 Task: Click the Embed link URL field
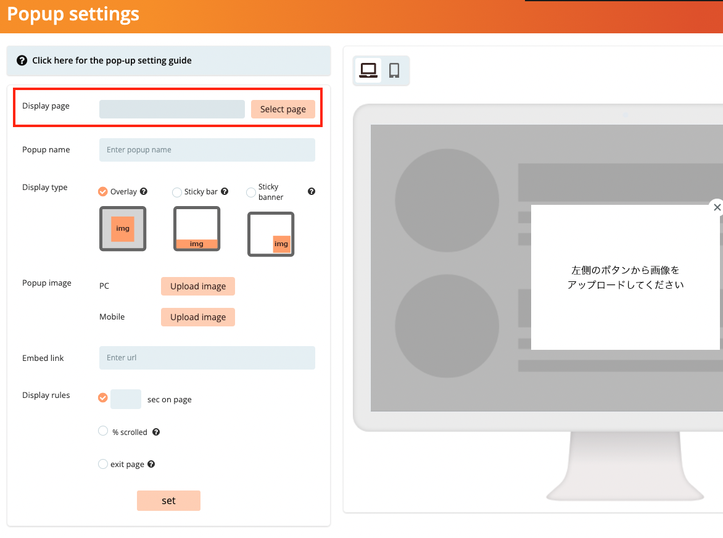207,358
